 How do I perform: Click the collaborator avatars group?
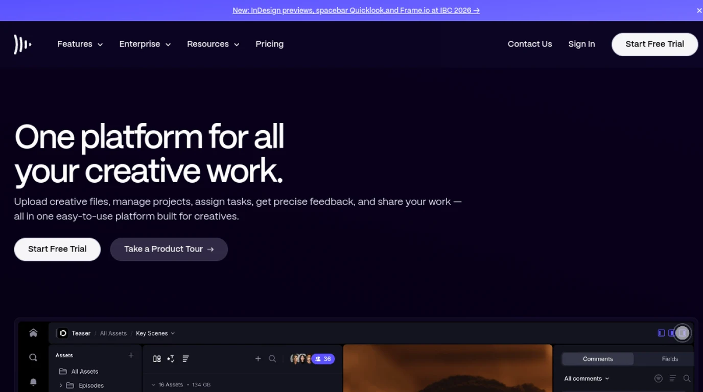[x=301, y=359]
